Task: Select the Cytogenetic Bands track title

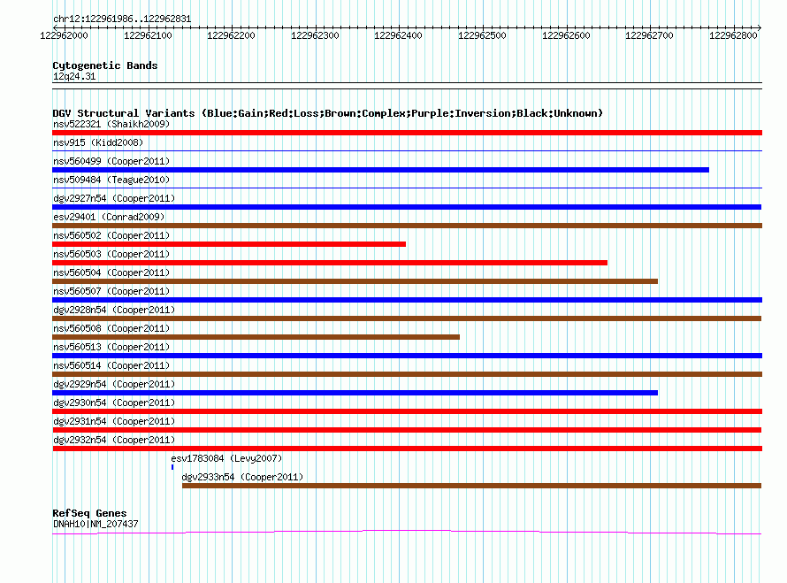Action: click(x=105, y=65)
